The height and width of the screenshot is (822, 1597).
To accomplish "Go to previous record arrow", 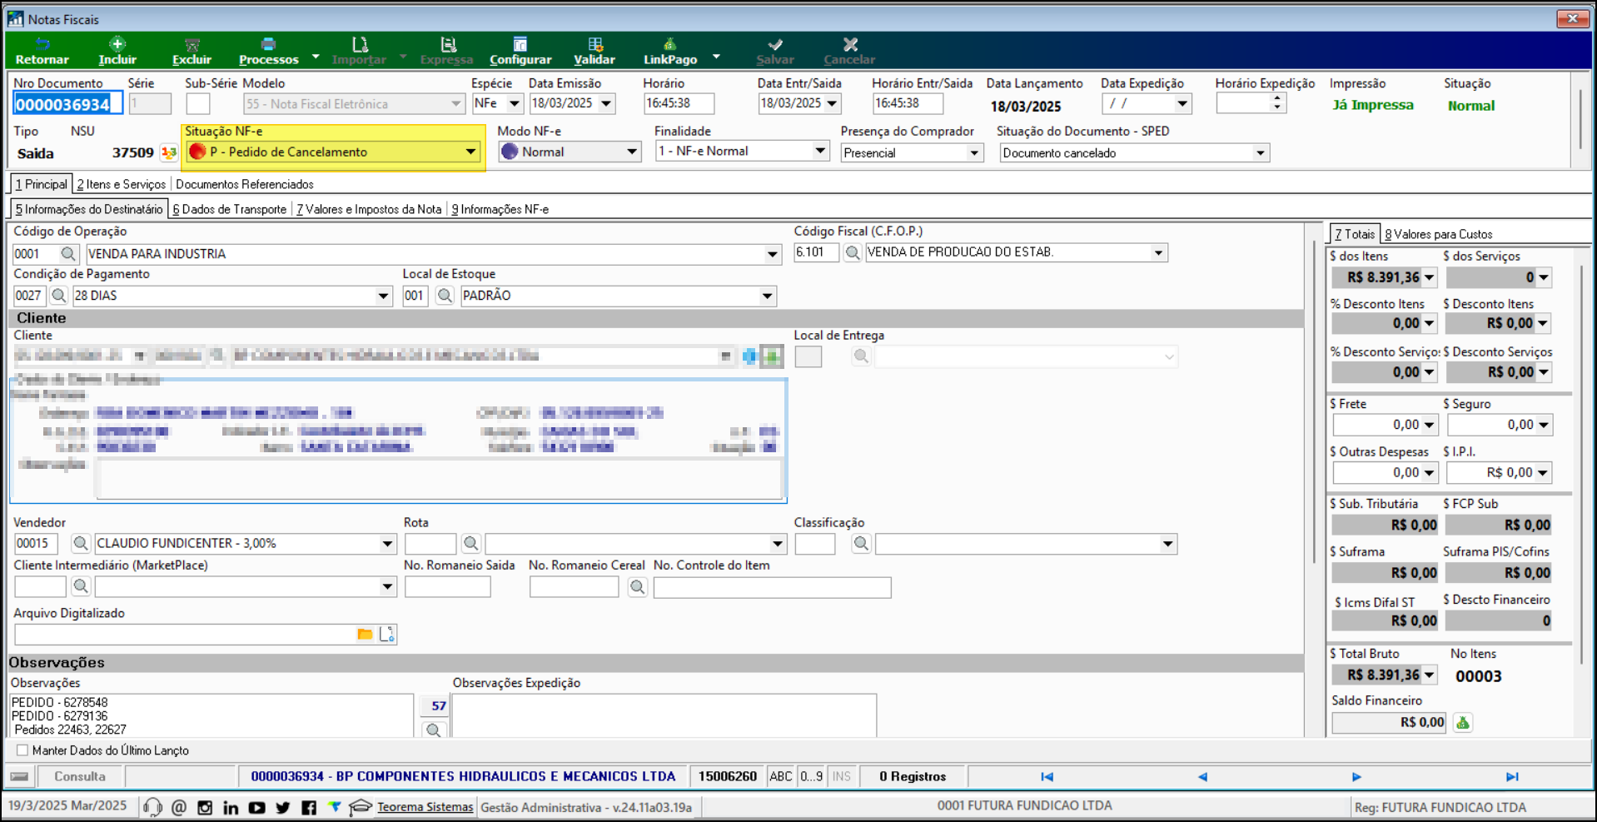I will [1202, 777].
